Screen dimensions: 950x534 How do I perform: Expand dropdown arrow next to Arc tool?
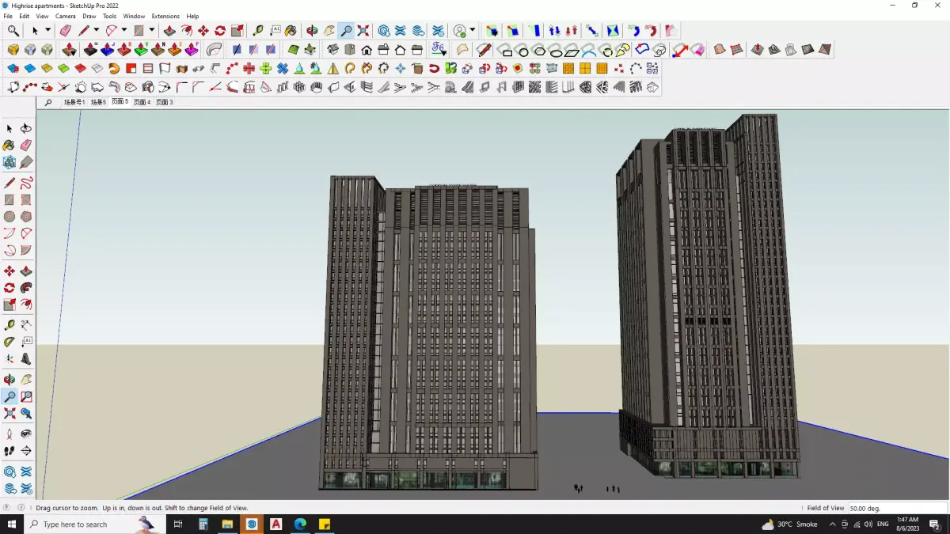click(x=123, y=31)
